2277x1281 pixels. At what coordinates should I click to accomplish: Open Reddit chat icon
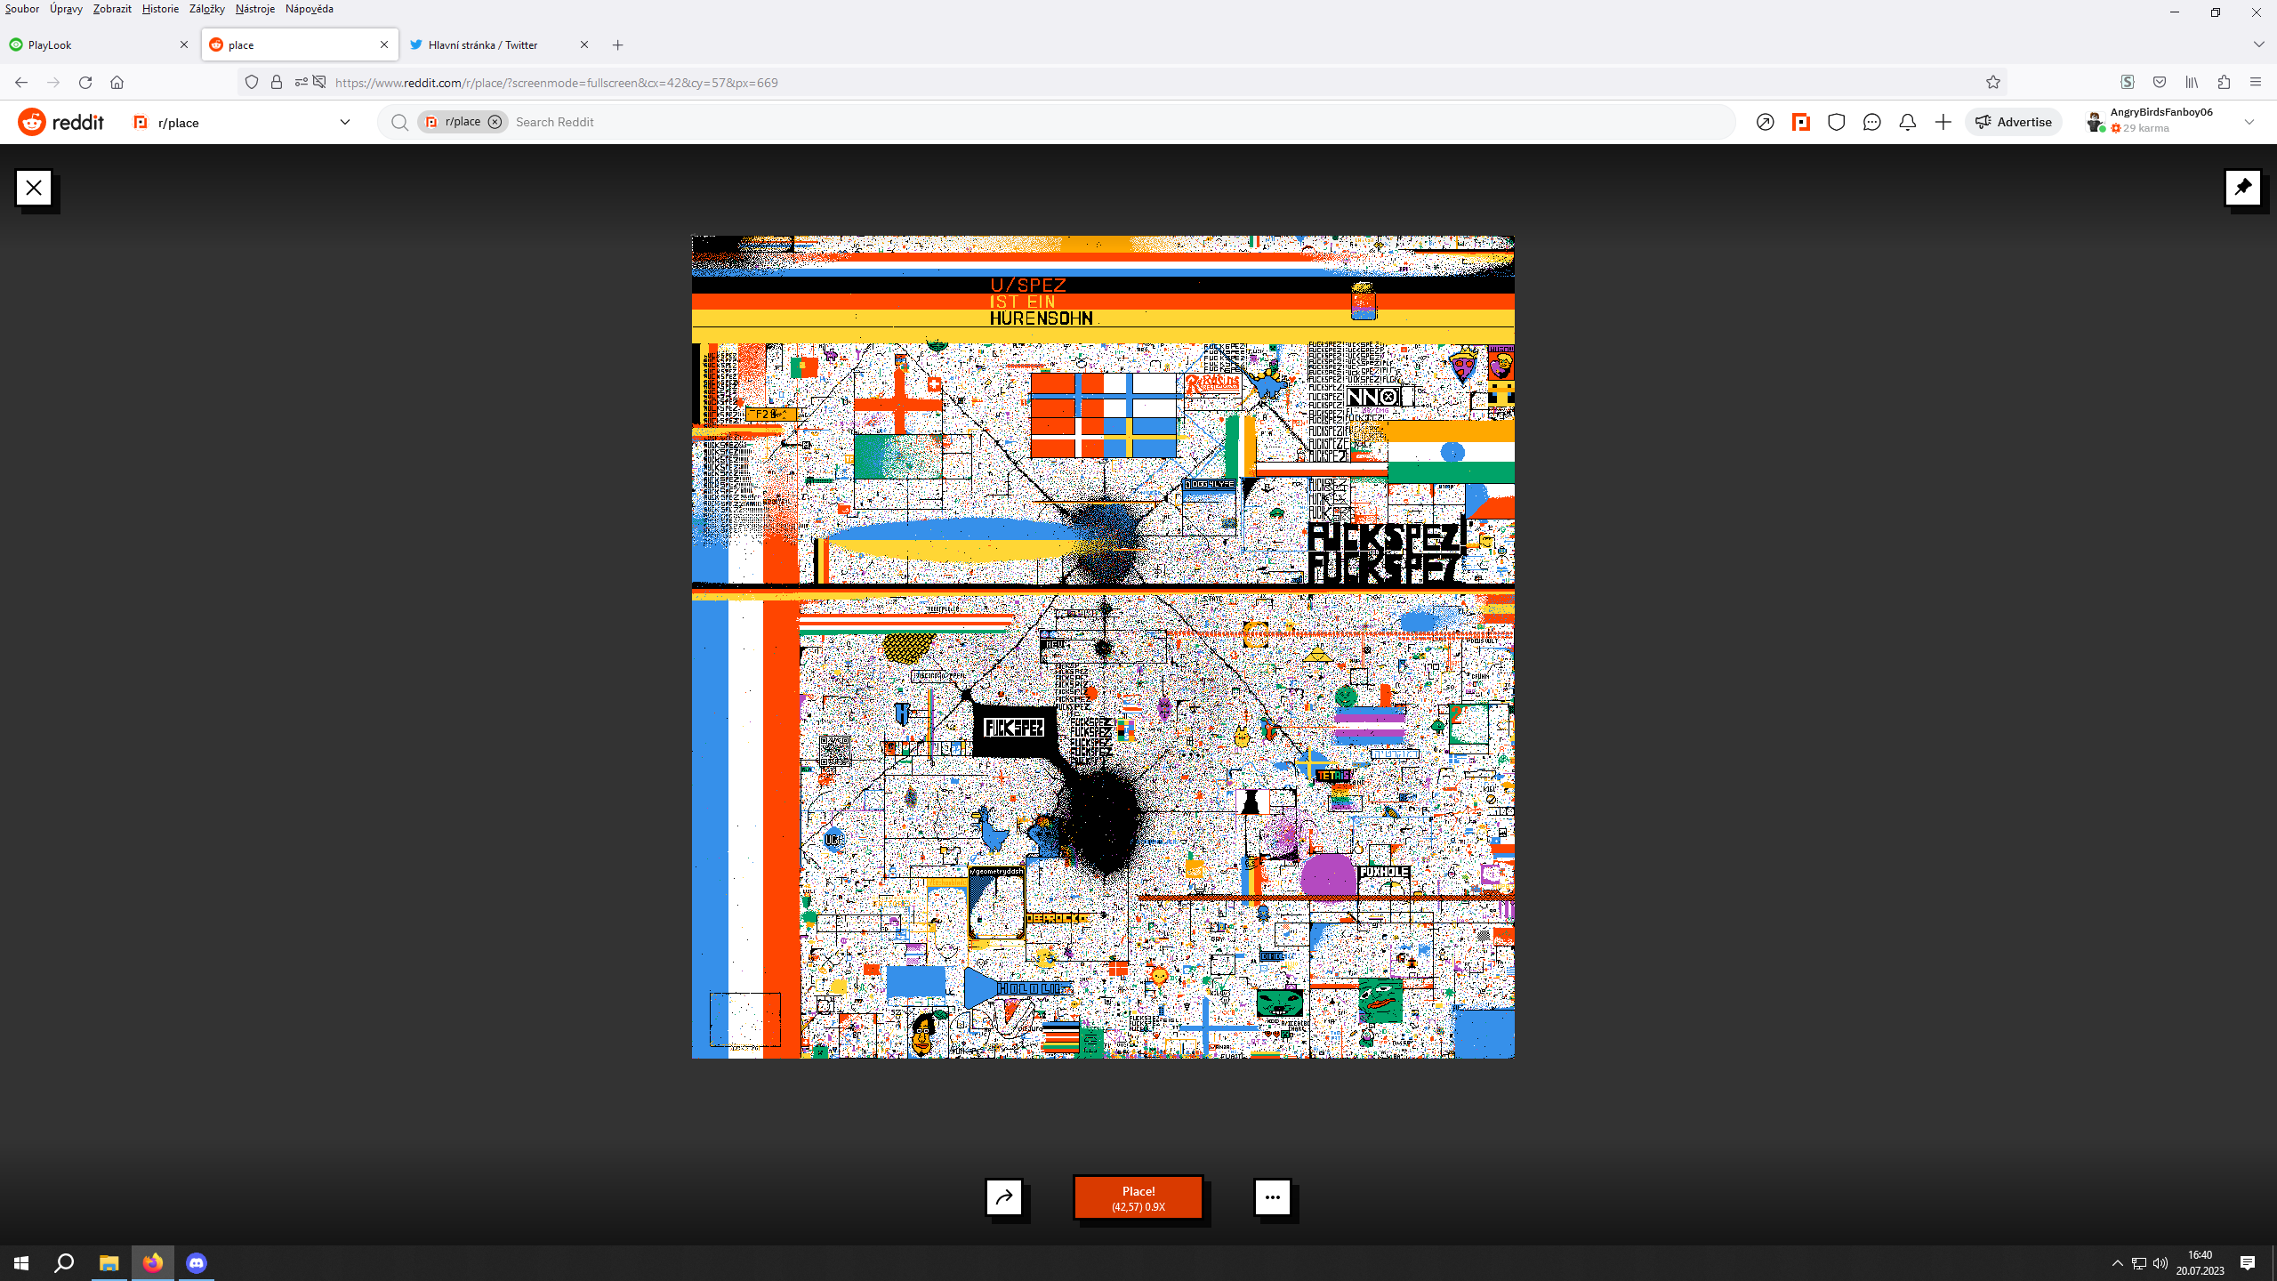pyautogui.click(x=1871, y=122)
